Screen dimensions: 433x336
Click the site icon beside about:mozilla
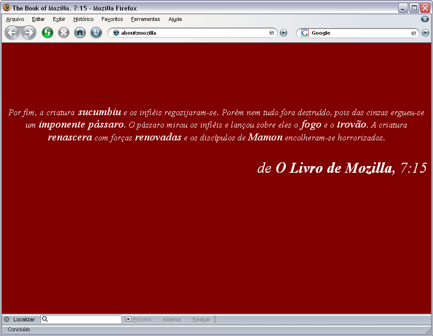(116, 33)
